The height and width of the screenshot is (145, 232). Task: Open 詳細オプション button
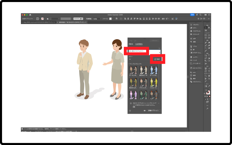click(x=154, y=110)
